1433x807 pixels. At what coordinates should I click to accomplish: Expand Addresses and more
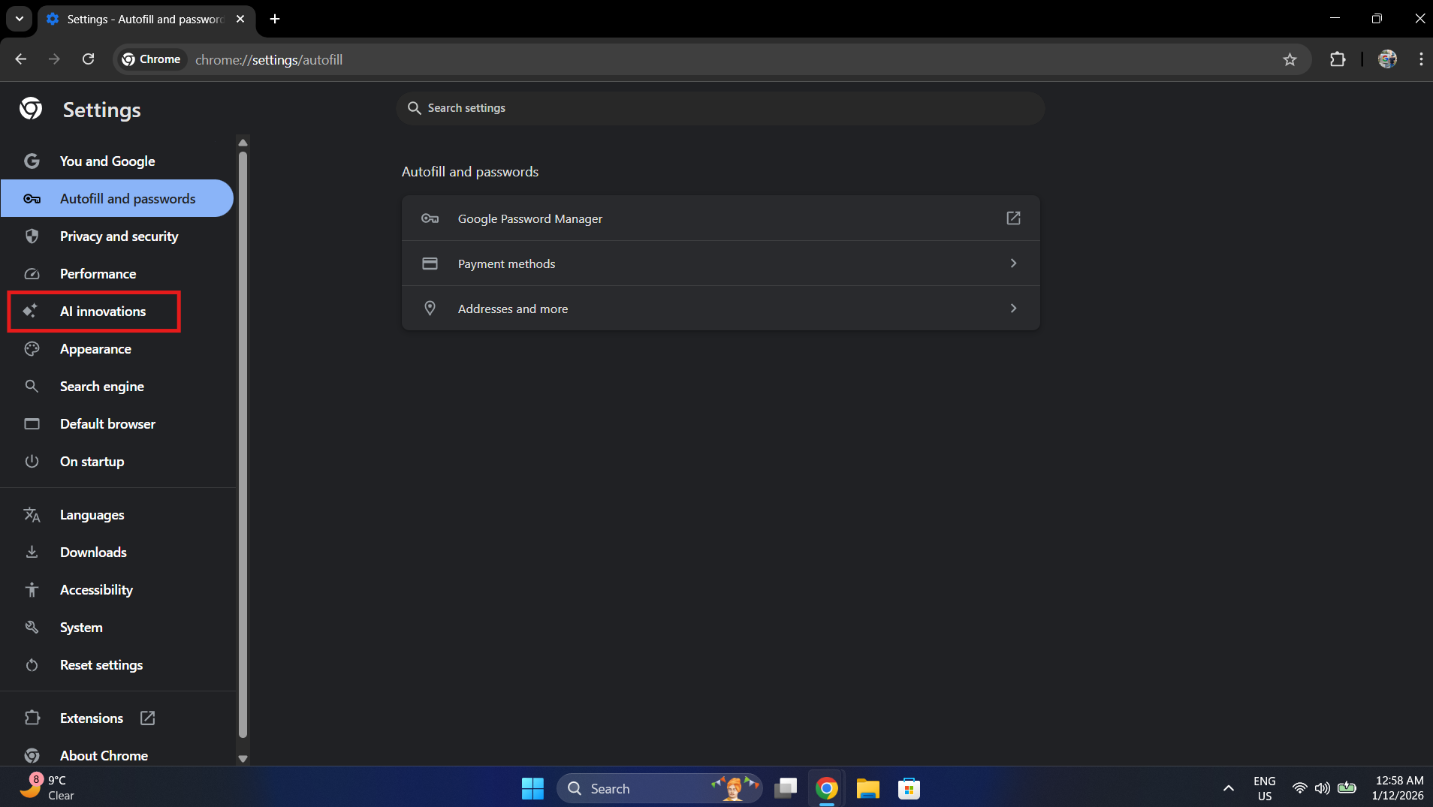[x=1012, y=308]
